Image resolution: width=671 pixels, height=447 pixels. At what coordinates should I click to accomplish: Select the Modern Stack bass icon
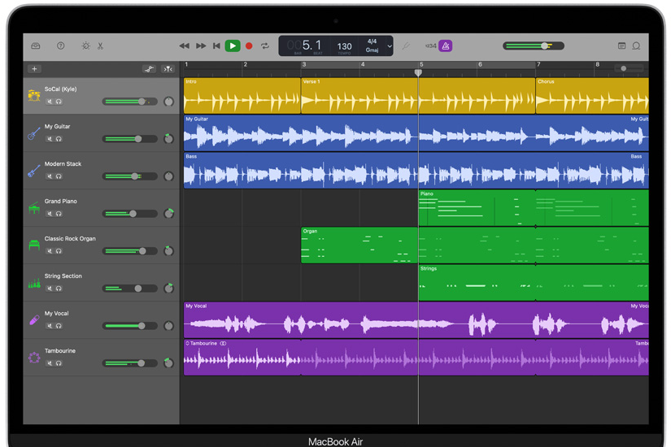tap(34, 170)
